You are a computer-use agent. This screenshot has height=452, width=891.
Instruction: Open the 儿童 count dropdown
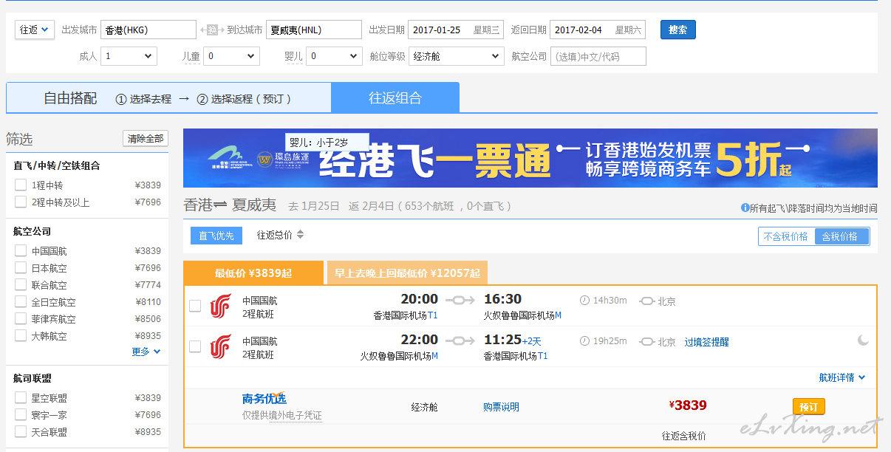coord(231,56)
